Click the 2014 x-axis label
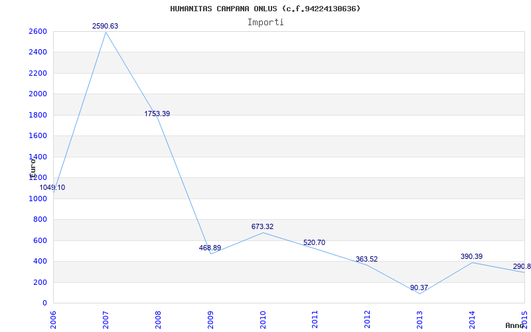Image resolution: width=531 pixels, height=332 pixels. coord(472,319)
